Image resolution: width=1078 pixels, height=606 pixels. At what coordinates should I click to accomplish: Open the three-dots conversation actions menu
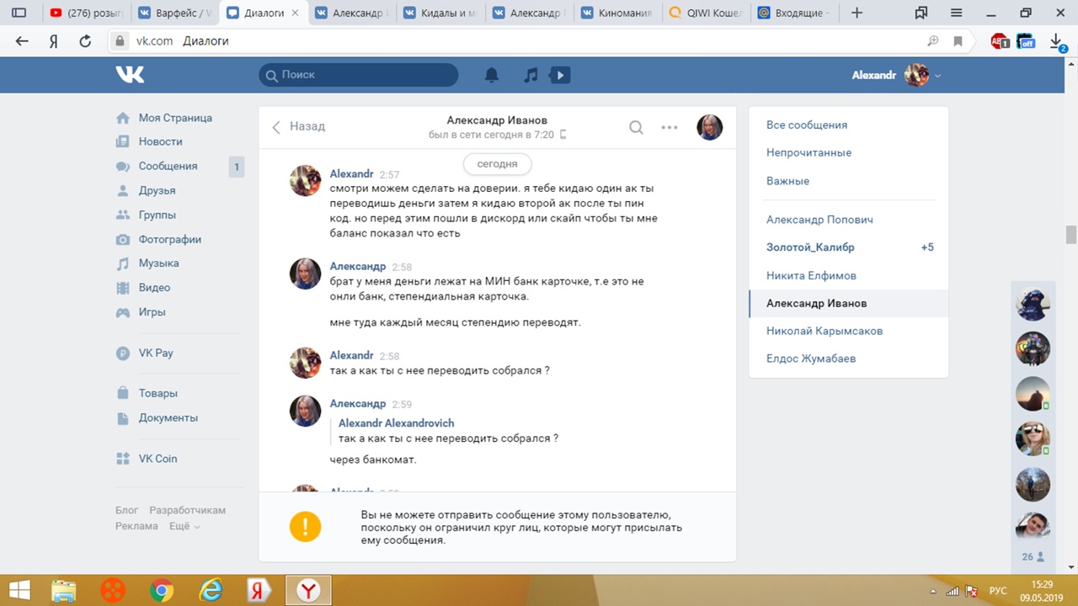tap(670, 127)
